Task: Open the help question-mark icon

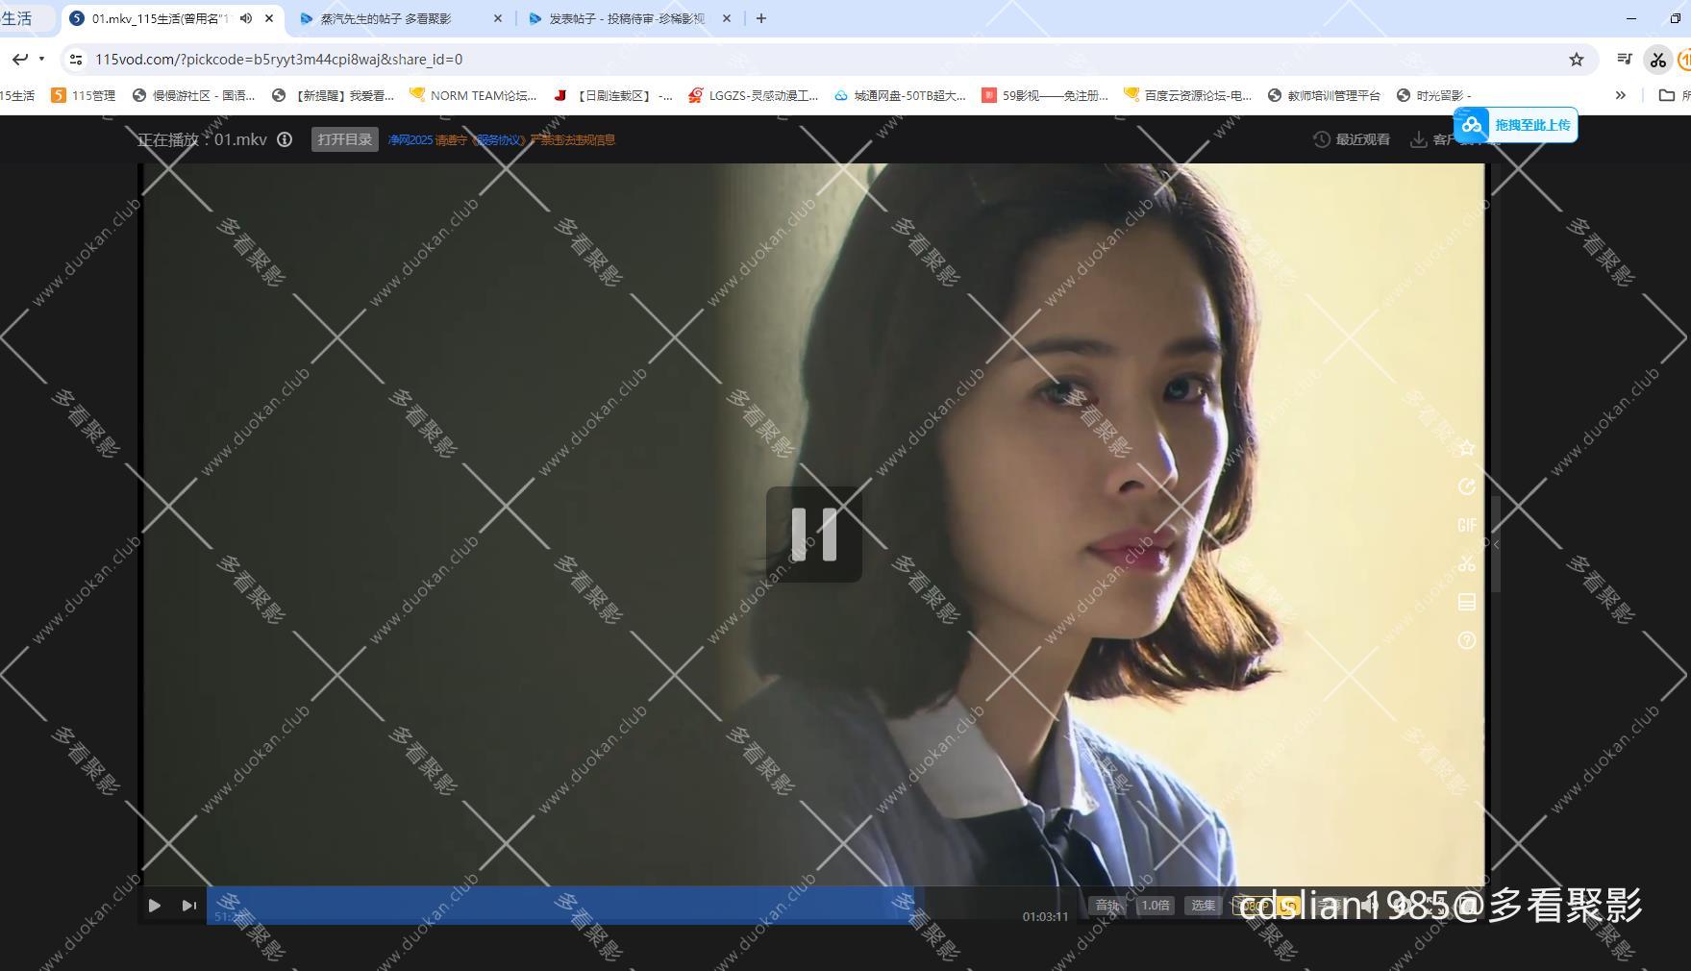Action: point(1466,640)
